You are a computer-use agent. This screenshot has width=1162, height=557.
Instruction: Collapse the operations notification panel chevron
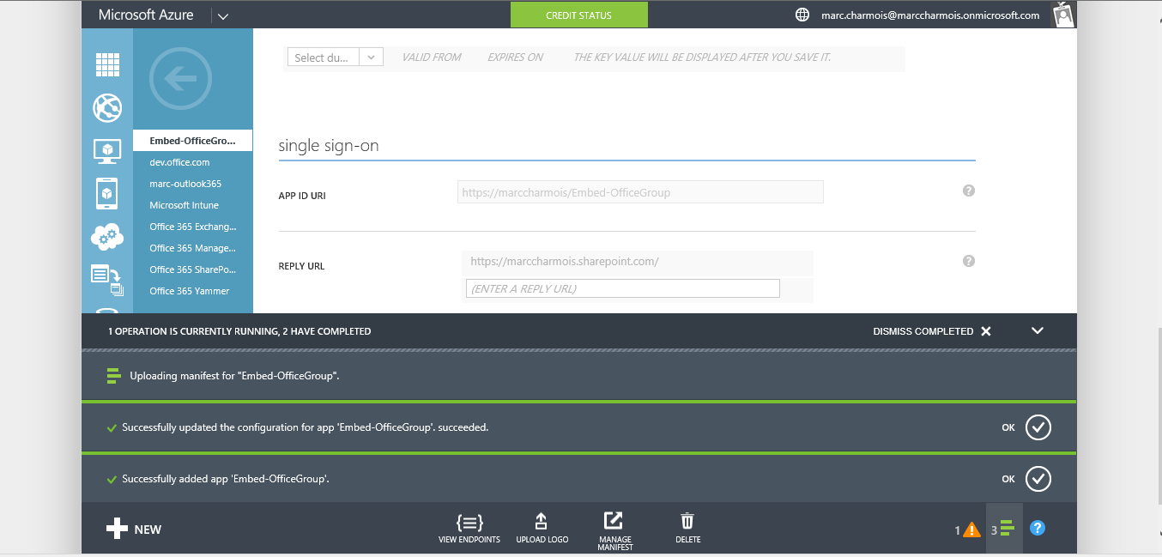pos(1038,330)
